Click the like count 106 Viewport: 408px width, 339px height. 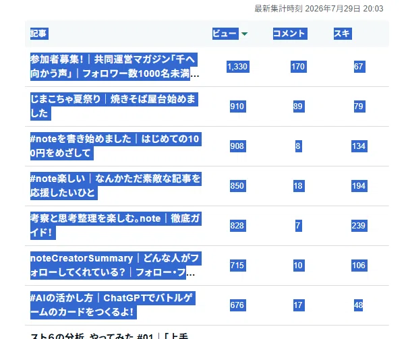359,266
